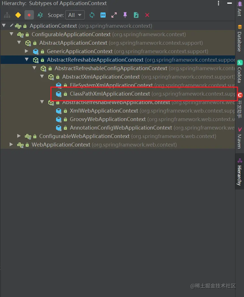Select XmlWebApplicationContext tree item
Screen dimensions: 244x297
click(x=117, y=111)
